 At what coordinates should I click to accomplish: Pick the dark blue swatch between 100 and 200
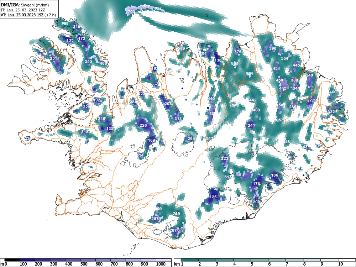click(27, 260)
